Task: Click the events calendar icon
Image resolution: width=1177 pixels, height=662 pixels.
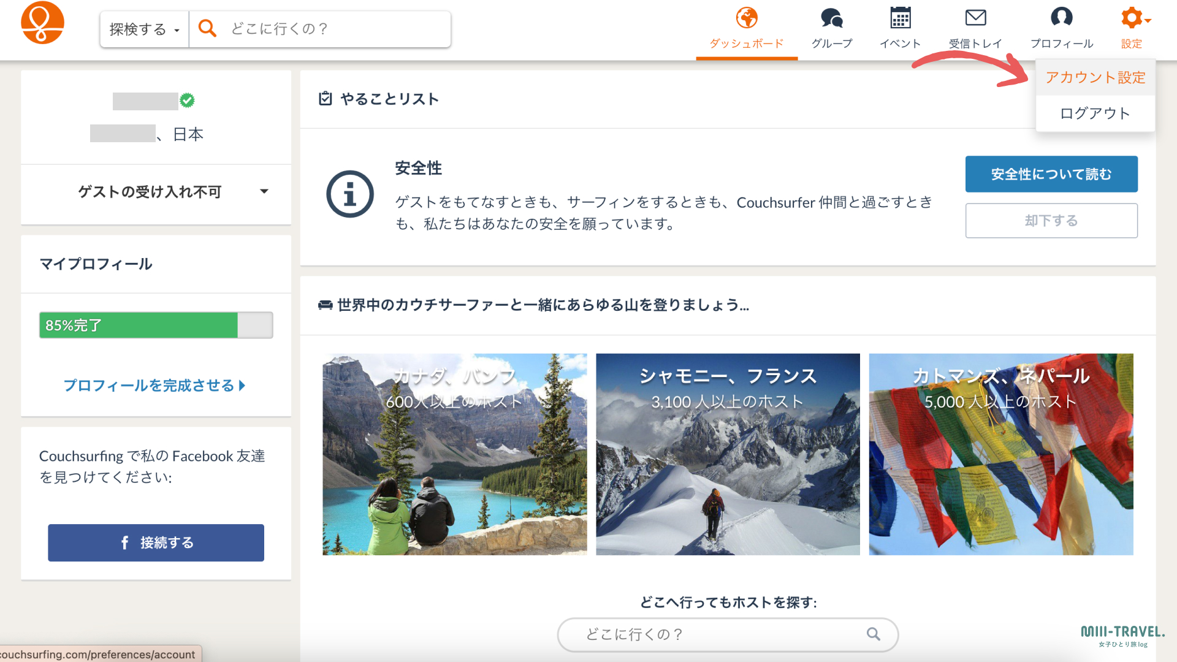Action: click(x=901, y=18)
